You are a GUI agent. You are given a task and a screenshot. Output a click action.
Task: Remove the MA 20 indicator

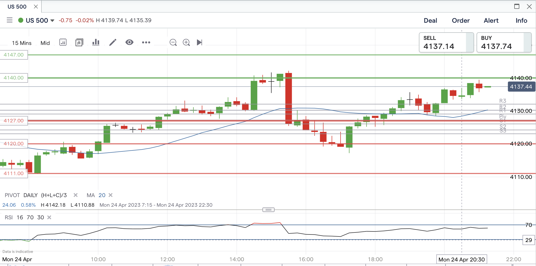pyautogui.click(x=110, y=195)
